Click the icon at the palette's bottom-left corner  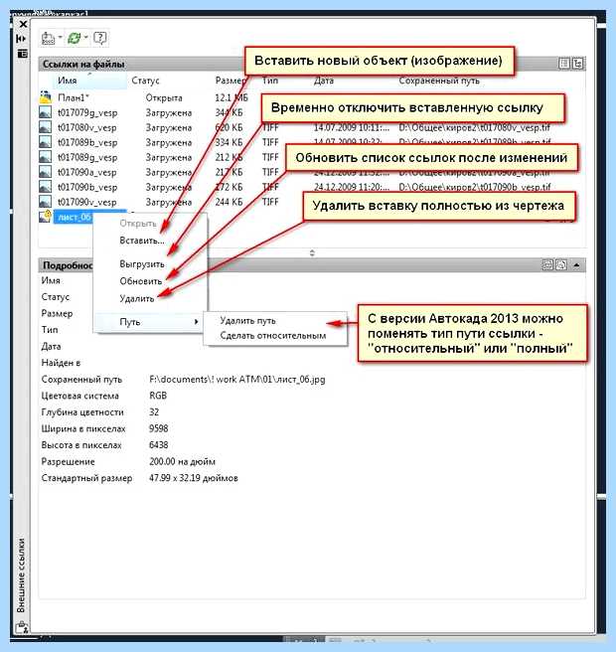point(22,626)
